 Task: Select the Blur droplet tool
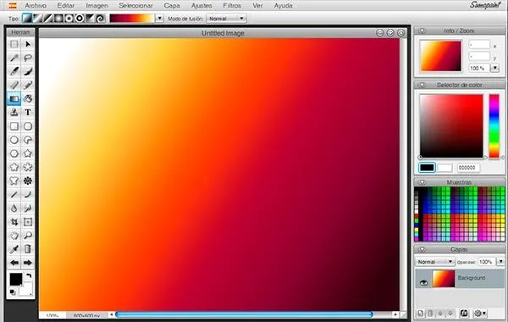[14, 208]
